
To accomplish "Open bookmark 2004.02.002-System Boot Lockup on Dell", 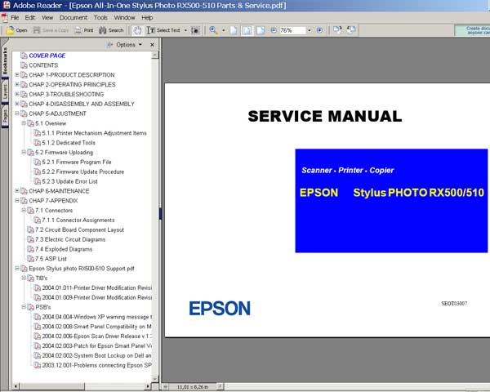I will pos(97,356).
